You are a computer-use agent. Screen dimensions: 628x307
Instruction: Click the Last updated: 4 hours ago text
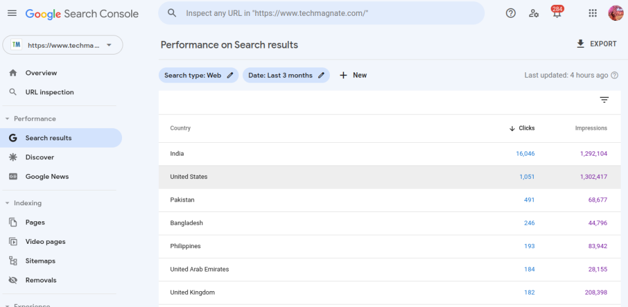(566, 75)
